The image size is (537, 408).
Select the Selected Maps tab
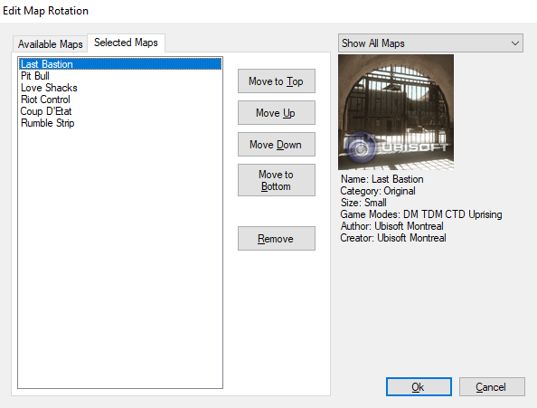pyautogui.click(x=126, y=43)
